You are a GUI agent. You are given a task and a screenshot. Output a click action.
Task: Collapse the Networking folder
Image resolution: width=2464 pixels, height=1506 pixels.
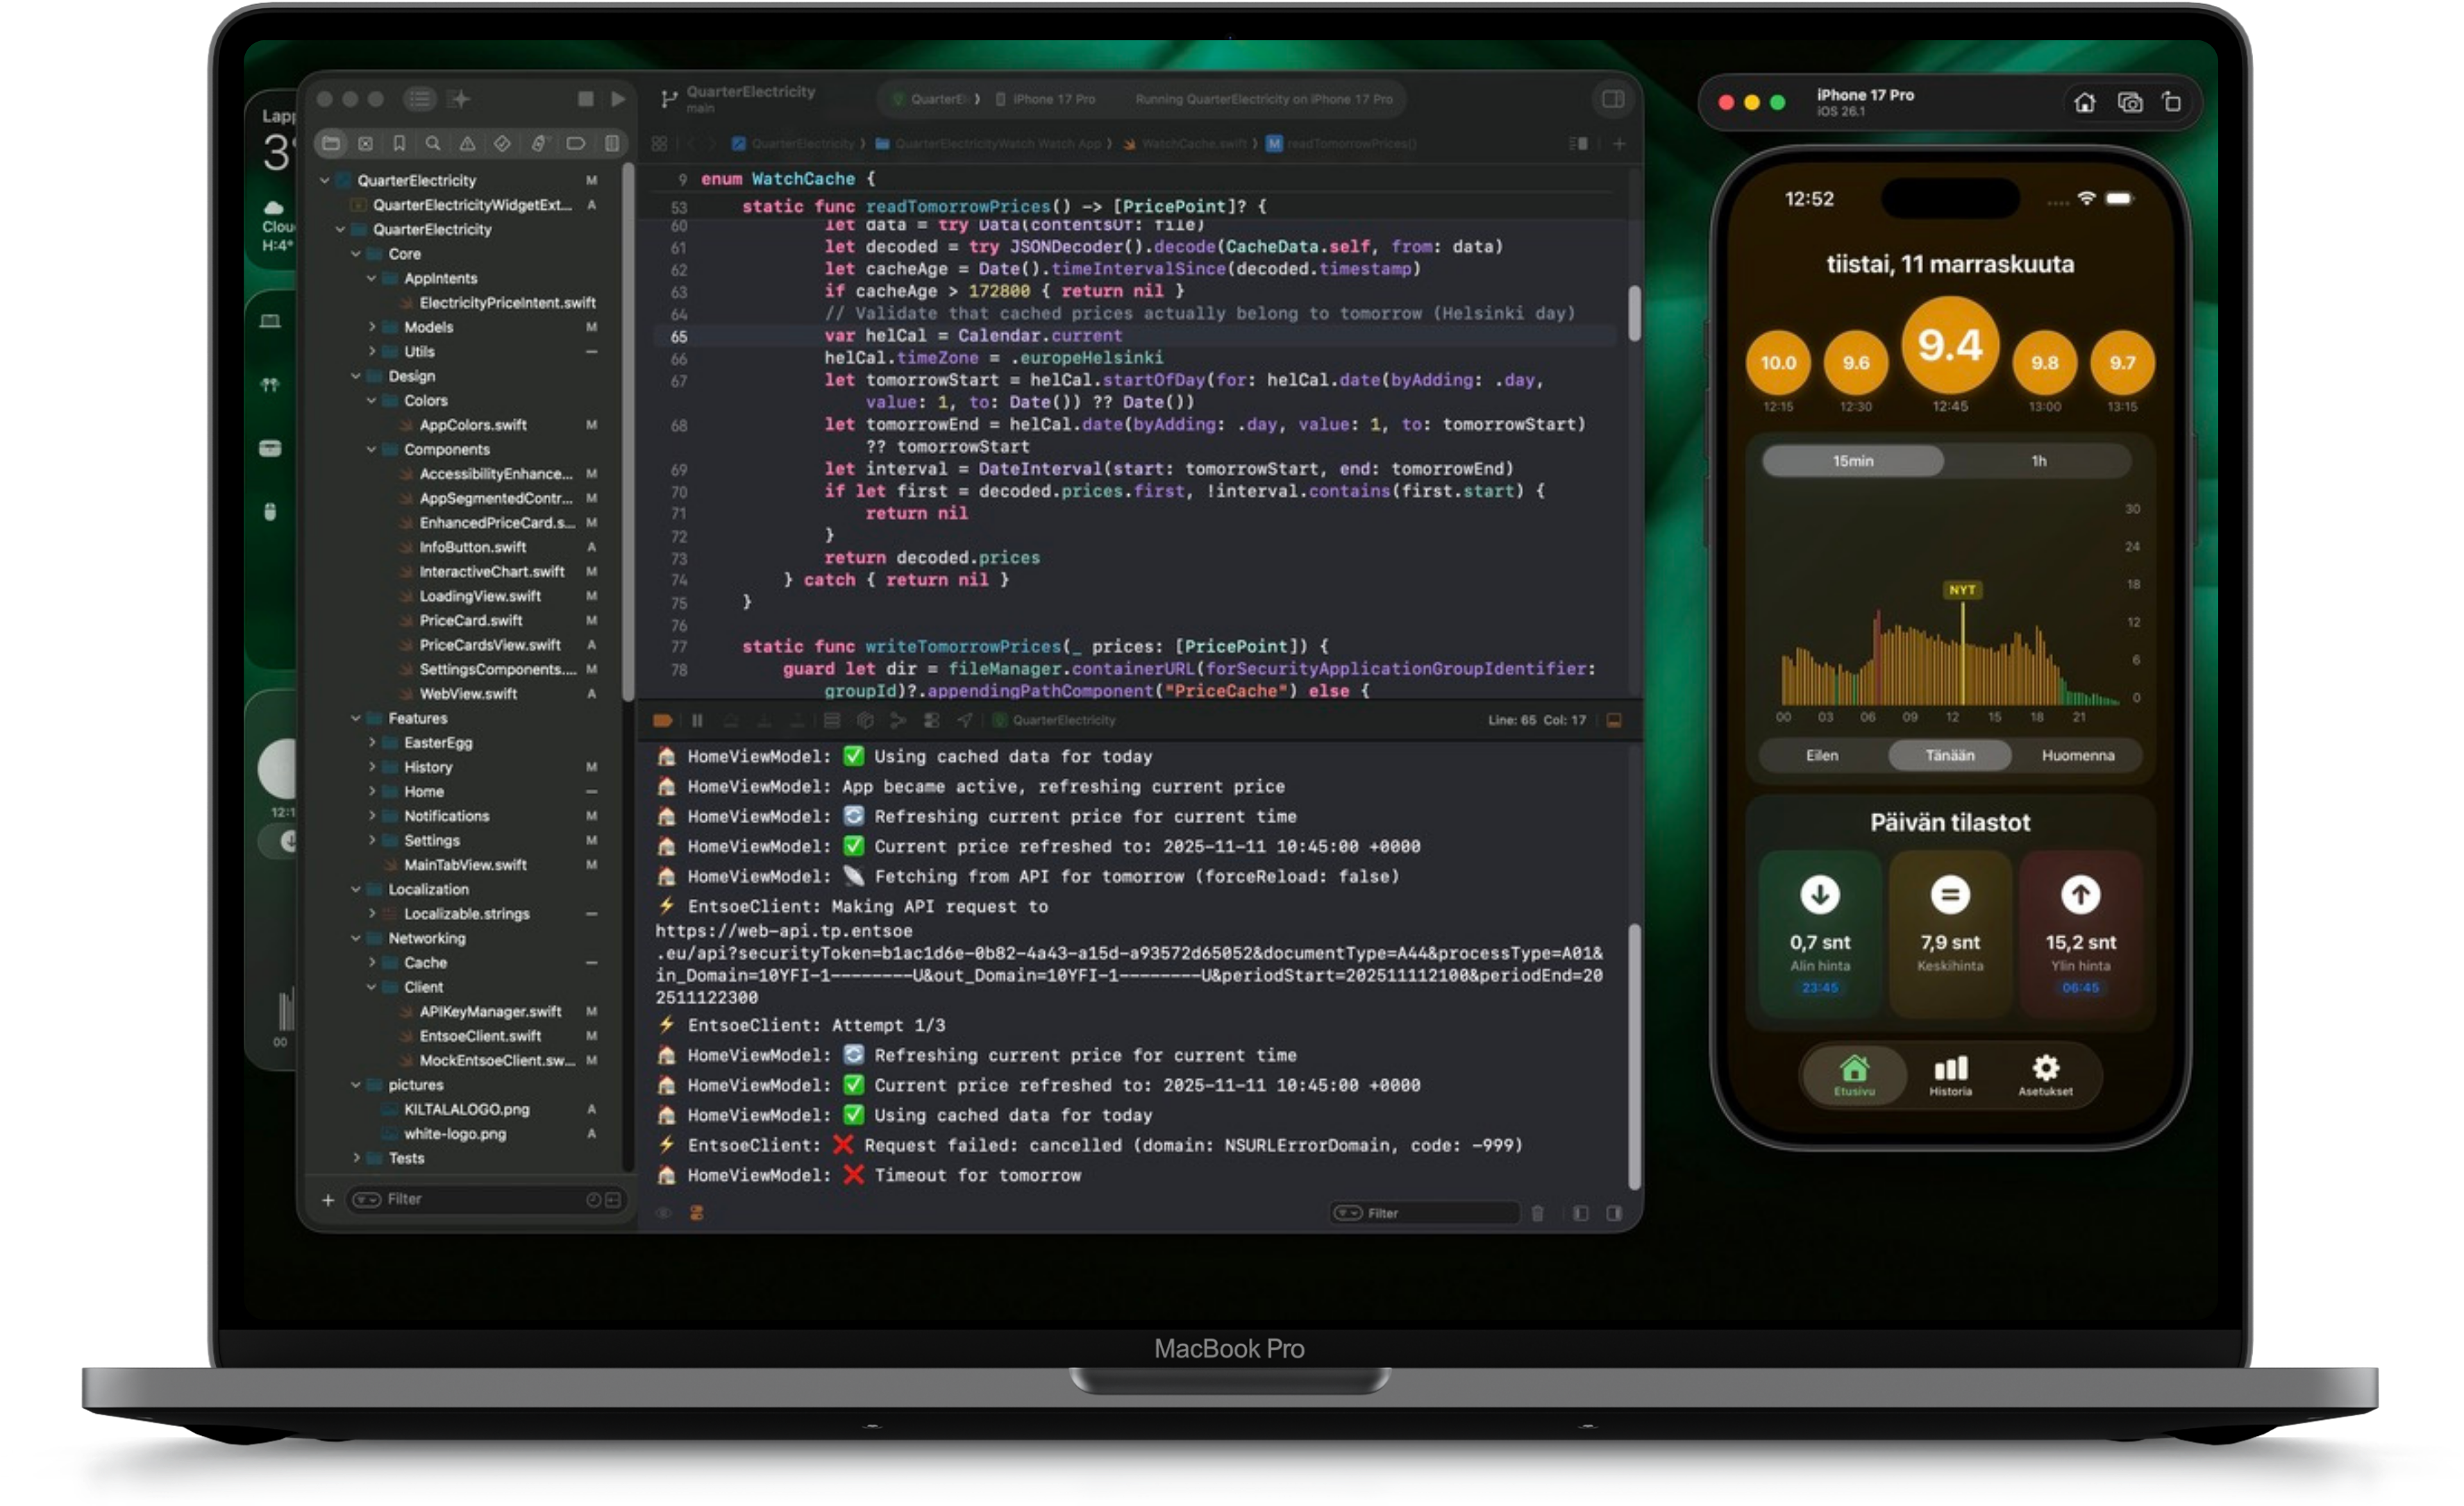pyautogui.click(x=356, y=938)
